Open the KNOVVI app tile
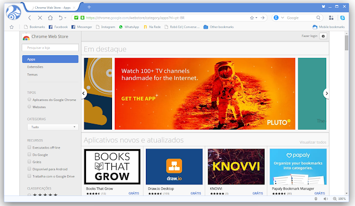This screenshot has height=206, width=355. pyautogui.click(x=236, y=171)
